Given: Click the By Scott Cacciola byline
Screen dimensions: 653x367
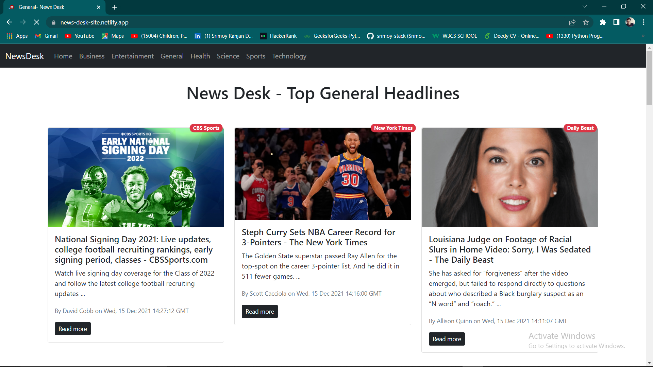Looking at the screenshot, I should tap(312, 294).
